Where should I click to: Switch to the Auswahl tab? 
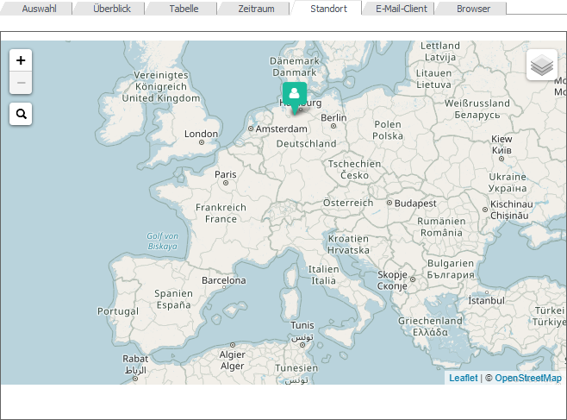tap(40, 9)
